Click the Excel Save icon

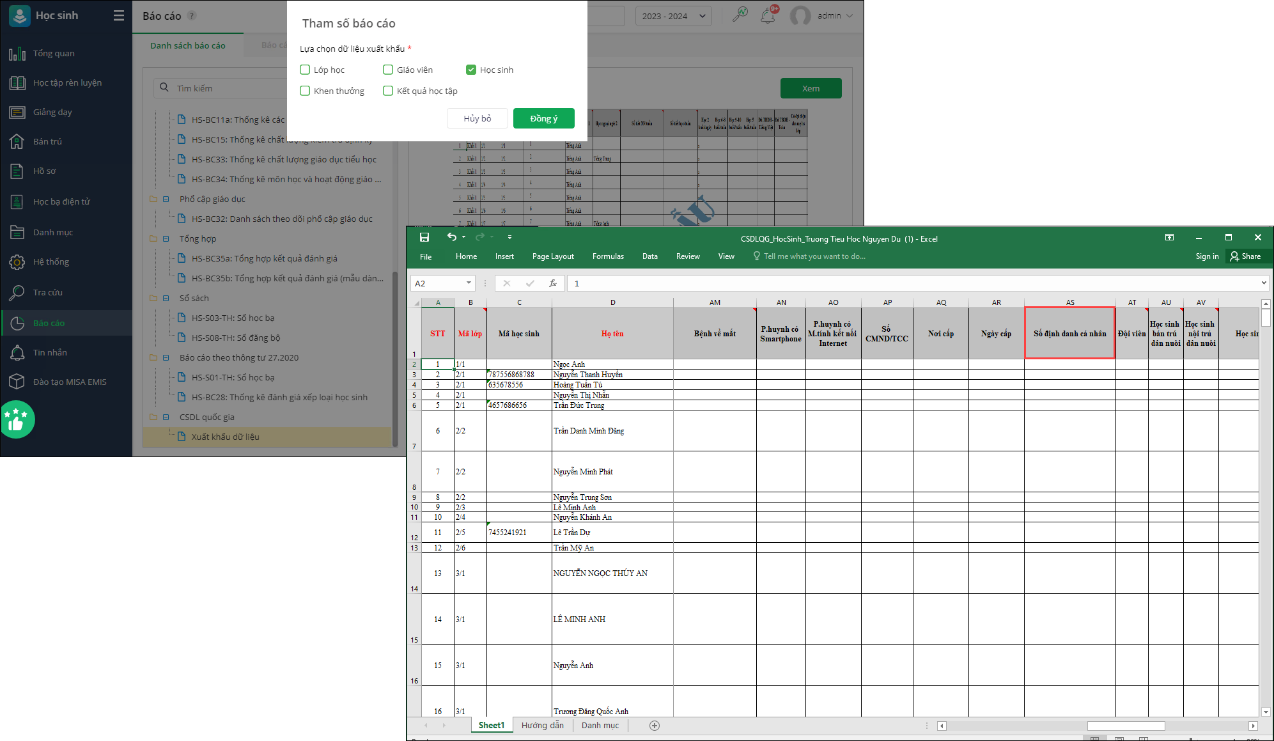[424, 237]
